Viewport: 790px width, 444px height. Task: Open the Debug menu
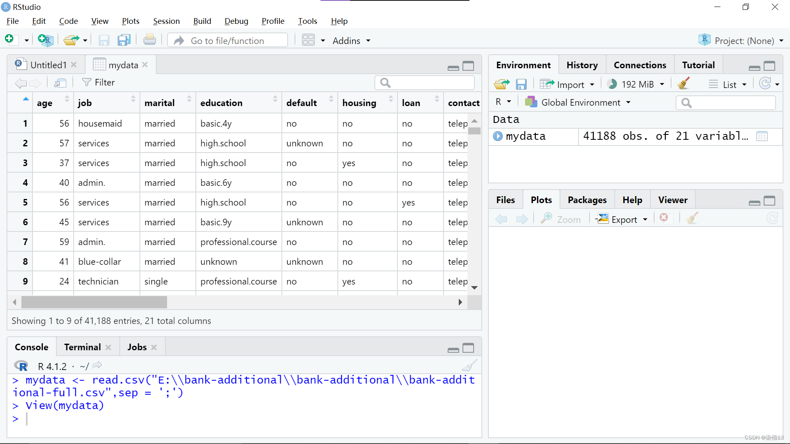(236, 21)
